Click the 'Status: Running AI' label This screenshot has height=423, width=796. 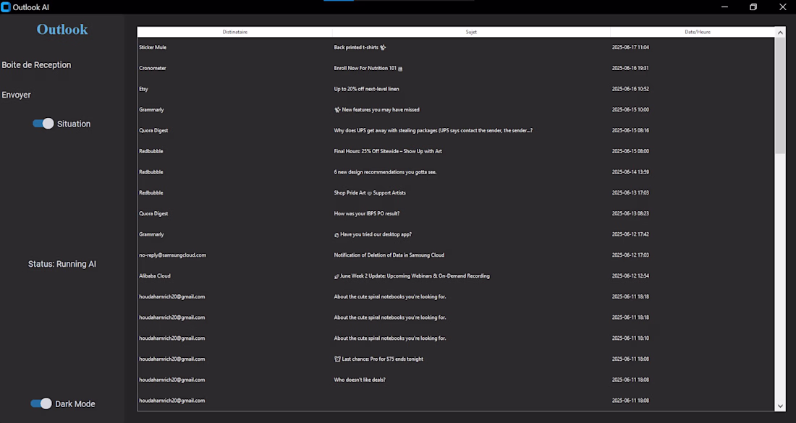(x=62, y=264)
